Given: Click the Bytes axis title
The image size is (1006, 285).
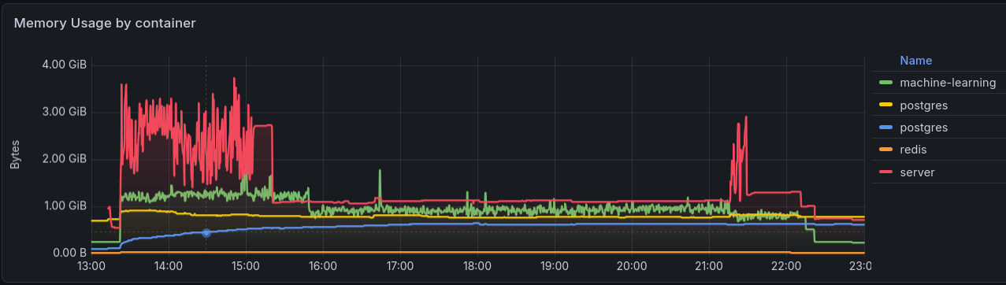Looking at the screenshot, I should click(15, 154).
